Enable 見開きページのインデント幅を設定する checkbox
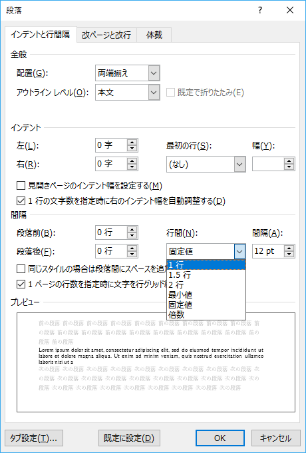The height and width of the screenshot is (453, 306). click(21, 186)
